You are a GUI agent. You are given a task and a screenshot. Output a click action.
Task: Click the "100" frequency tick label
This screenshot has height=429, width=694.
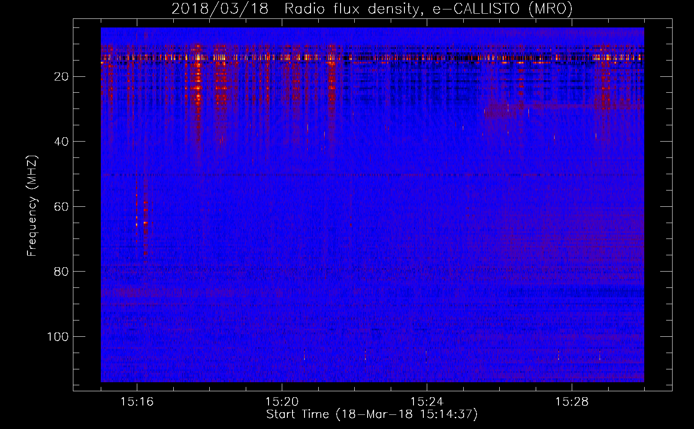click(x=57, y=337)
